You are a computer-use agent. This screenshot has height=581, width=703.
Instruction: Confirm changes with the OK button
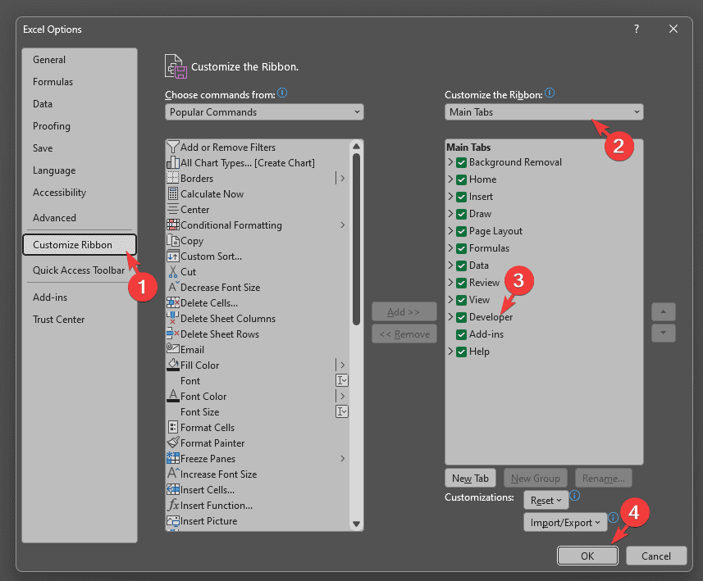tap(587, 556)
